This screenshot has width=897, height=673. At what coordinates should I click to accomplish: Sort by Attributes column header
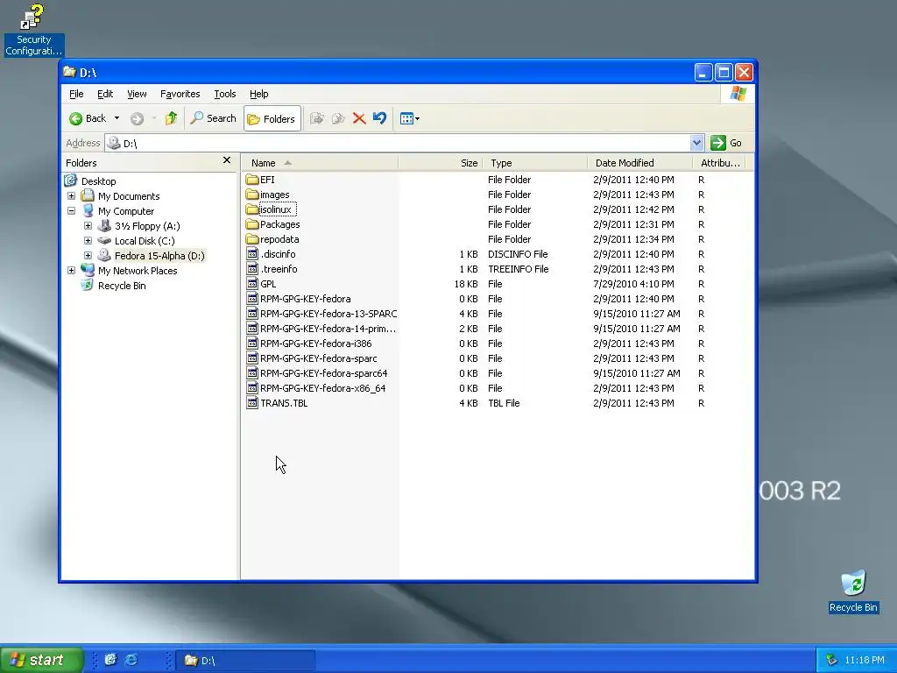(x=719, y=163)
